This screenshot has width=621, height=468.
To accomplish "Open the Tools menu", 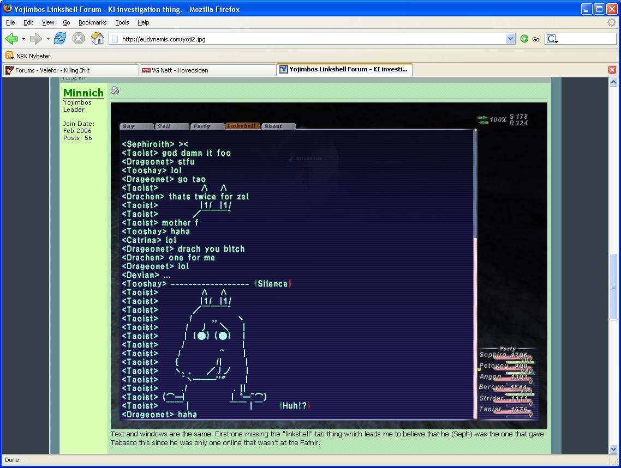I will click(x=122, y=22).
